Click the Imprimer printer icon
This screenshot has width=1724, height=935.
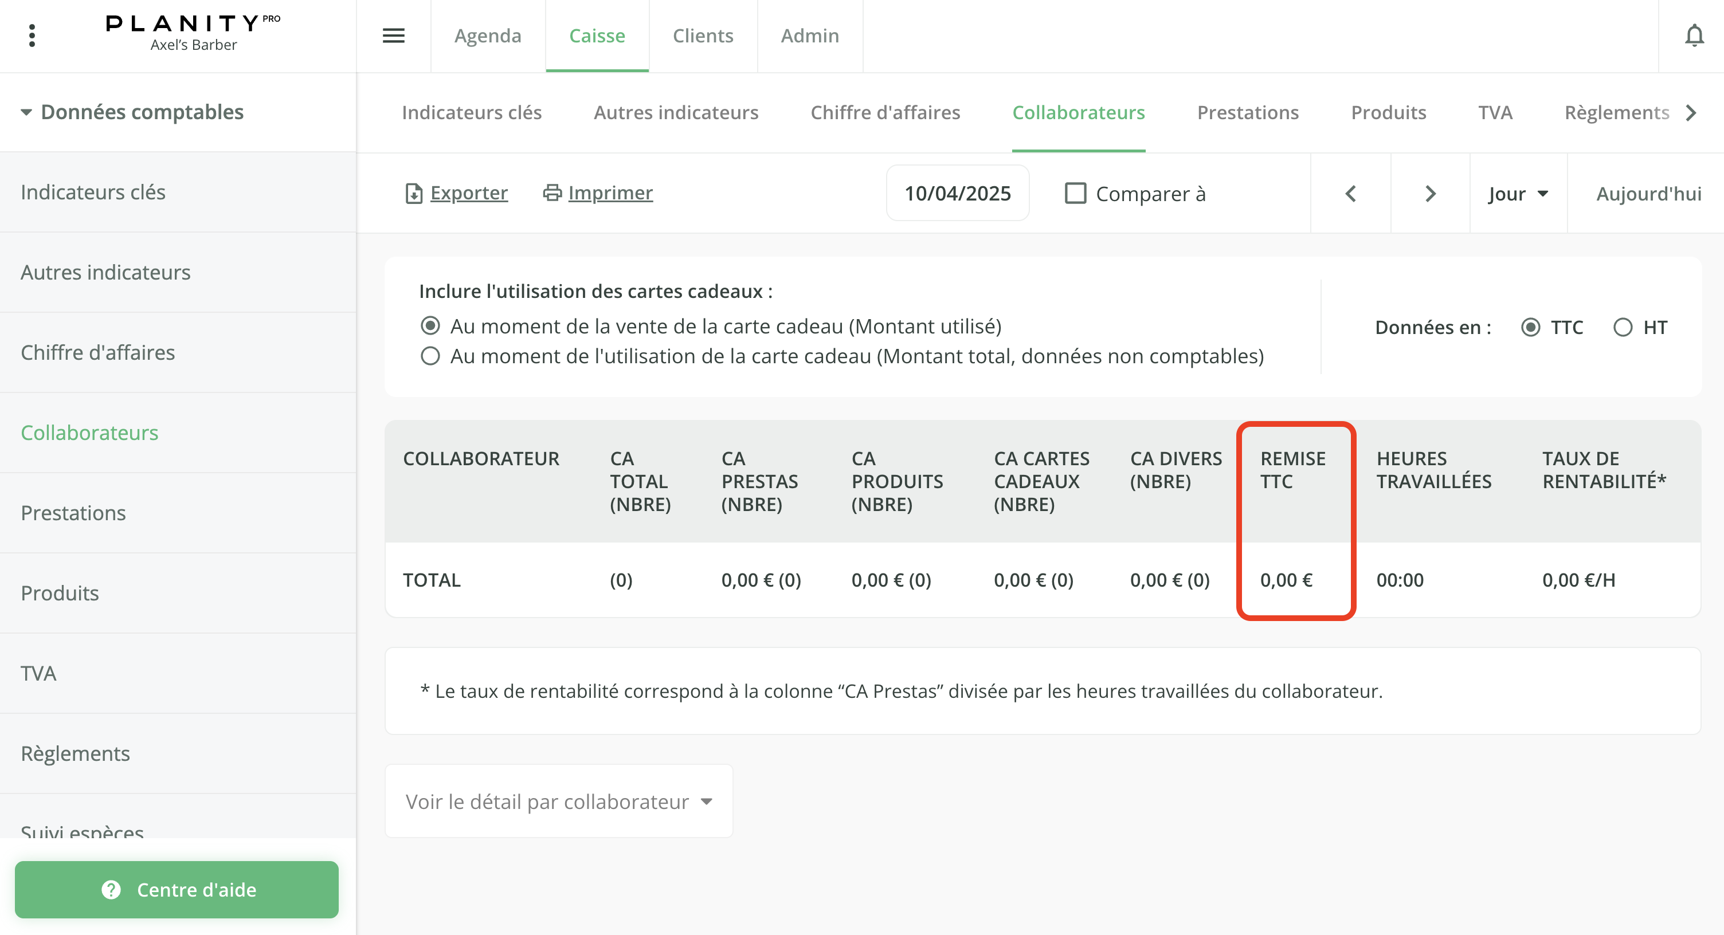click(552, 192)
